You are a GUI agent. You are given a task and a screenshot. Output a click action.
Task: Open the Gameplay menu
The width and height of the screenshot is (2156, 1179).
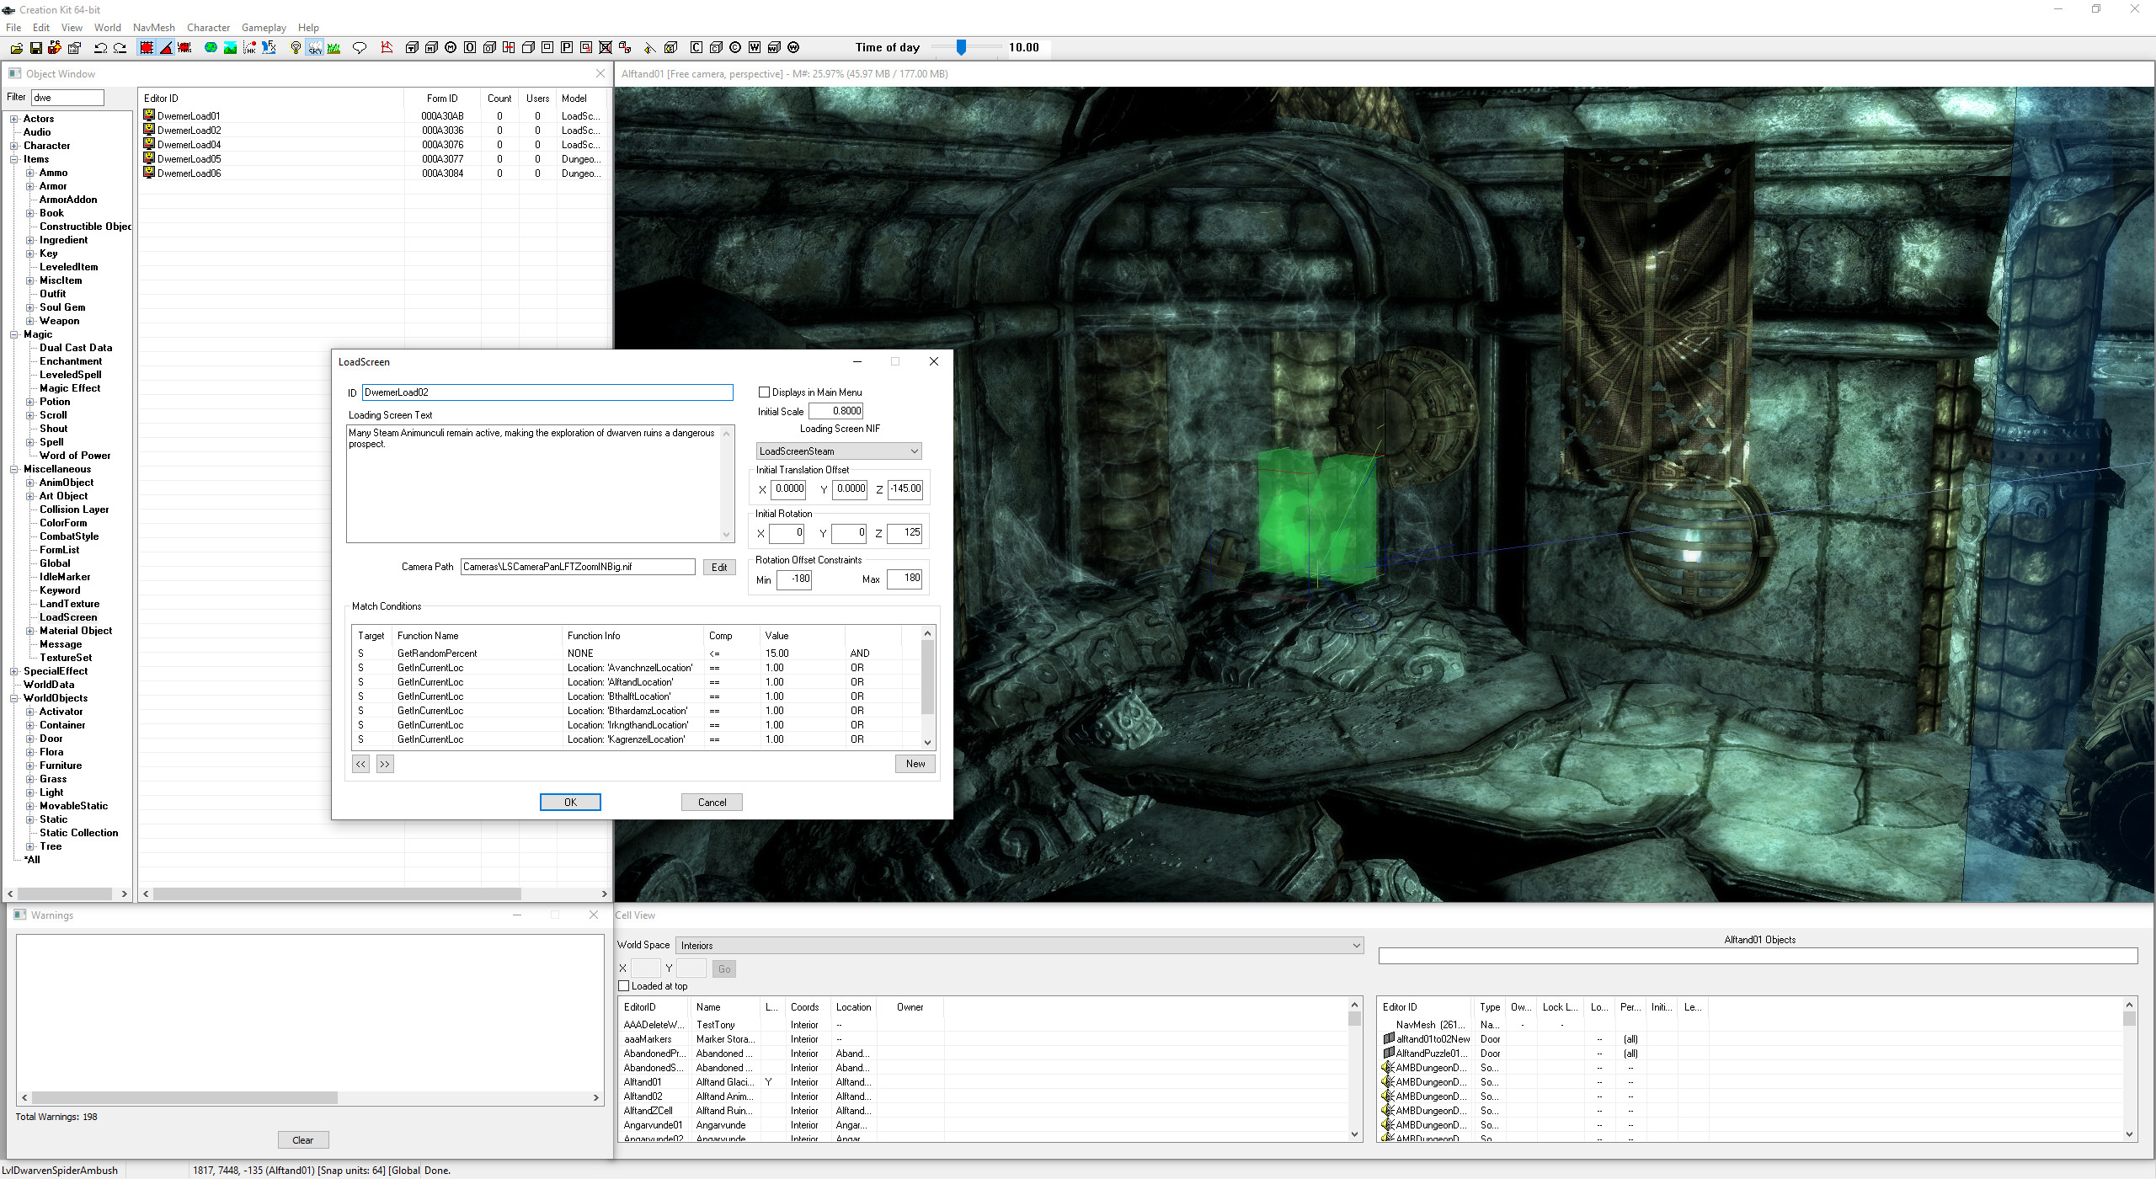point(263,27)
